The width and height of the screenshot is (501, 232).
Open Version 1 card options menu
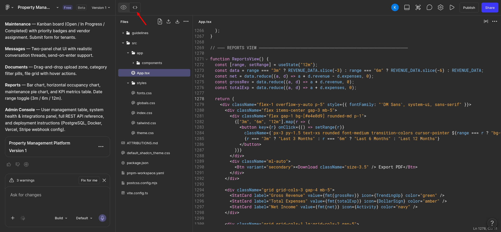tap(101, 147)
